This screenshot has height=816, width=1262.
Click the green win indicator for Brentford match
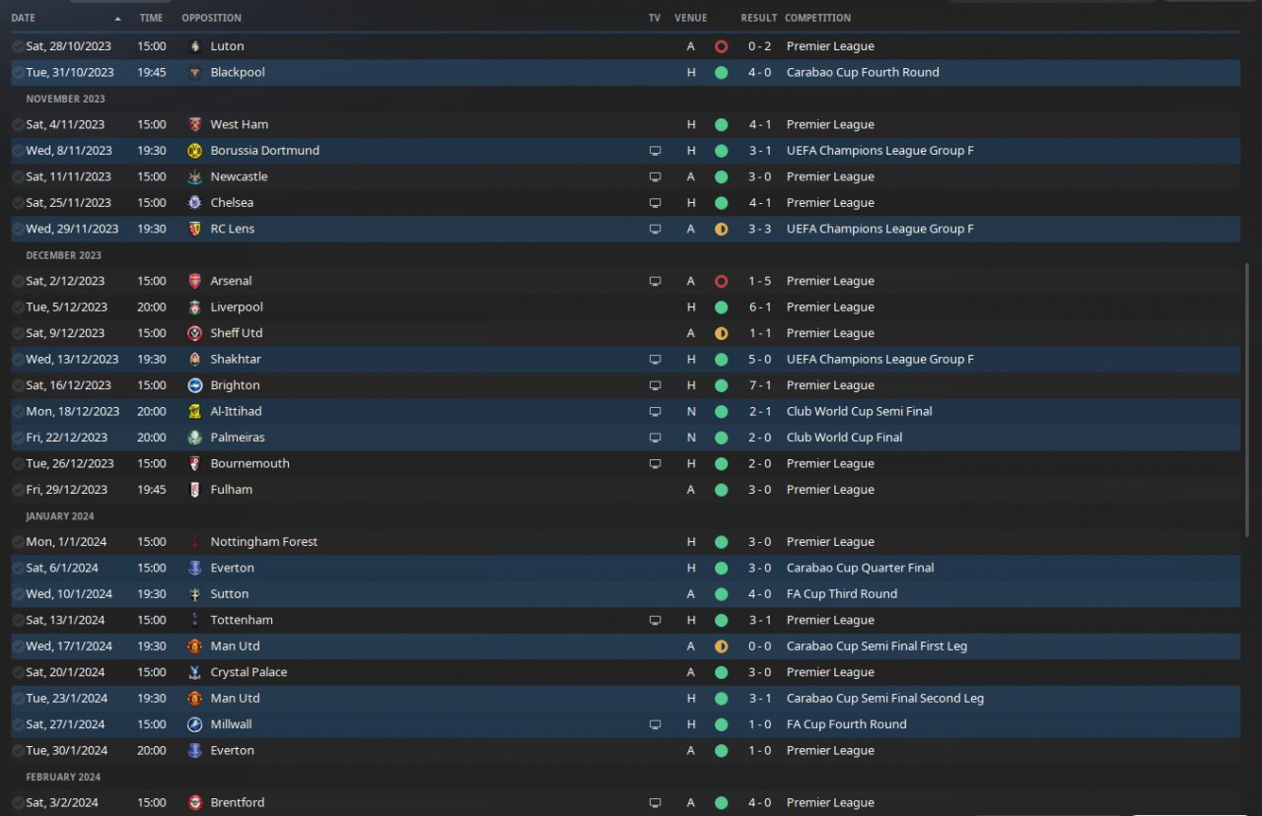pos(721,803)
